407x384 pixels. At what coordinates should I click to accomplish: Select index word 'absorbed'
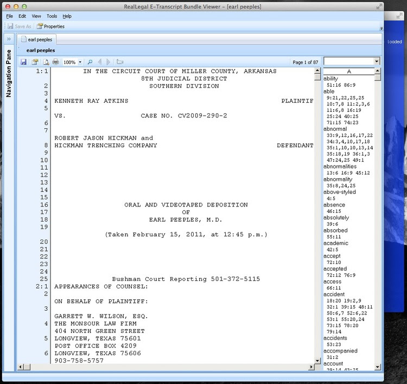click(x=335, y=230)
